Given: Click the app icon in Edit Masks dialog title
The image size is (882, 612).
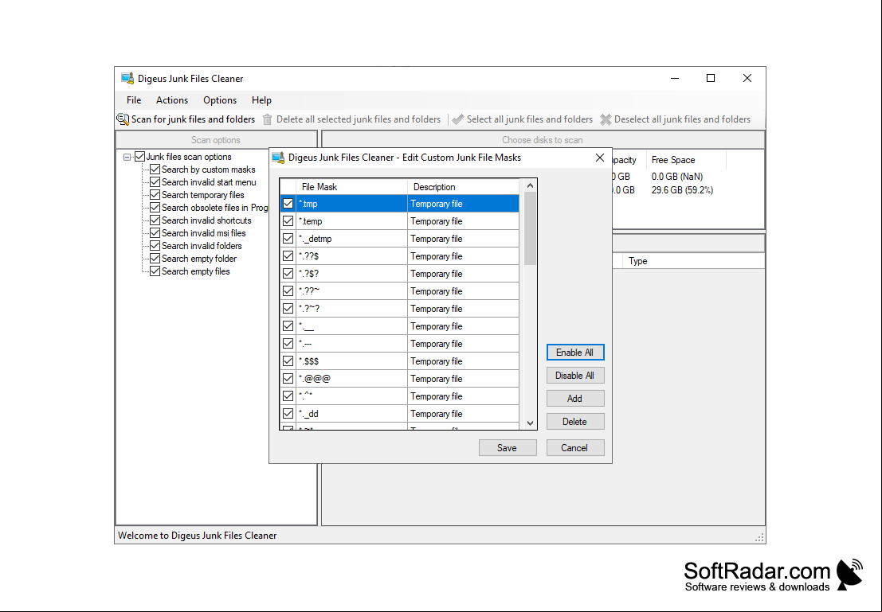Looking at the screenshot, I should pyautogui.click(x=278, y=158).
